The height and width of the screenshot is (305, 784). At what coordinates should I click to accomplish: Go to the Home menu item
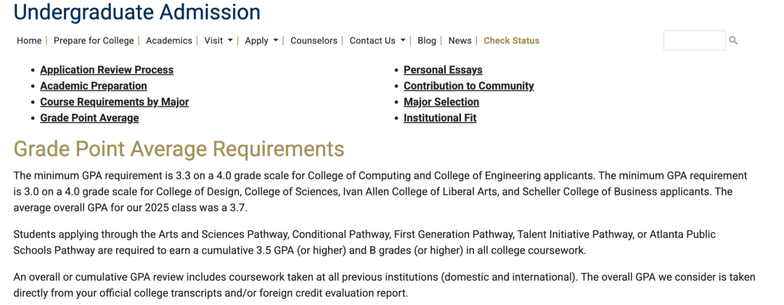click(29, 41)
